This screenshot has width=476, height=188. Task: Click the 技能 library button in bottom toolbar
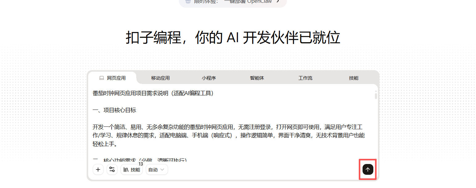tap(132, 170)
